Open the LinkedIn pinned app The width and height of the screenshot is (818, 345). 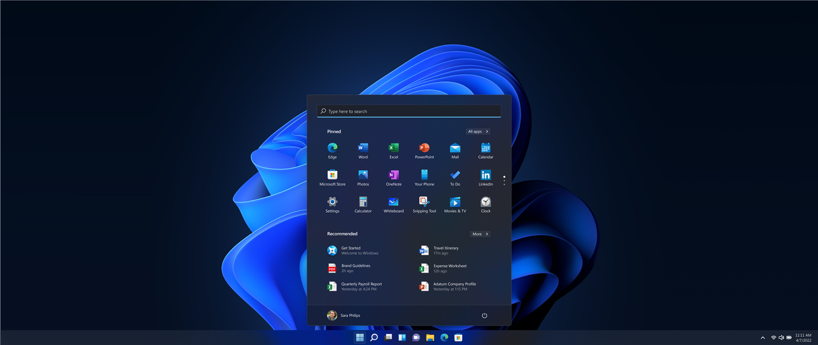[486, 175]
